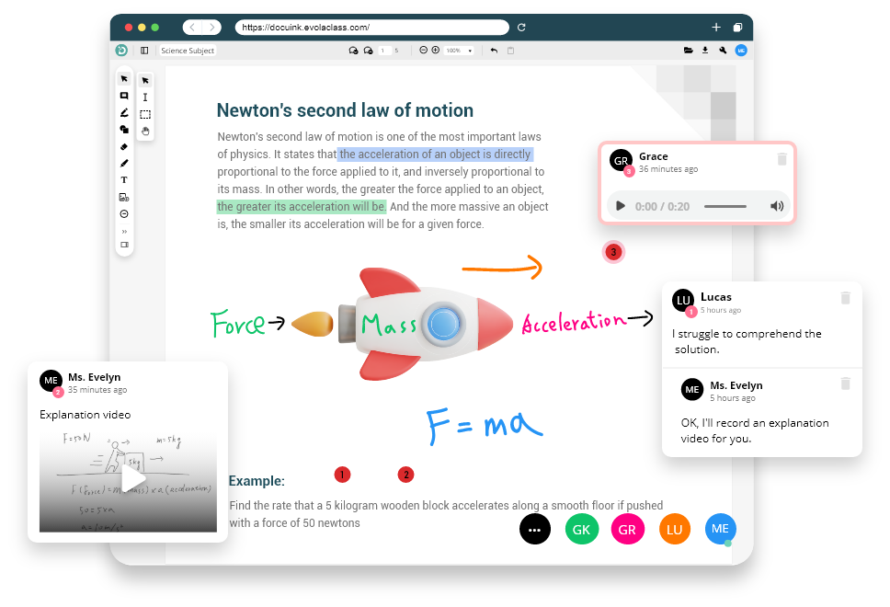Open search from the top-right toolbar

[x=723, y=51]
